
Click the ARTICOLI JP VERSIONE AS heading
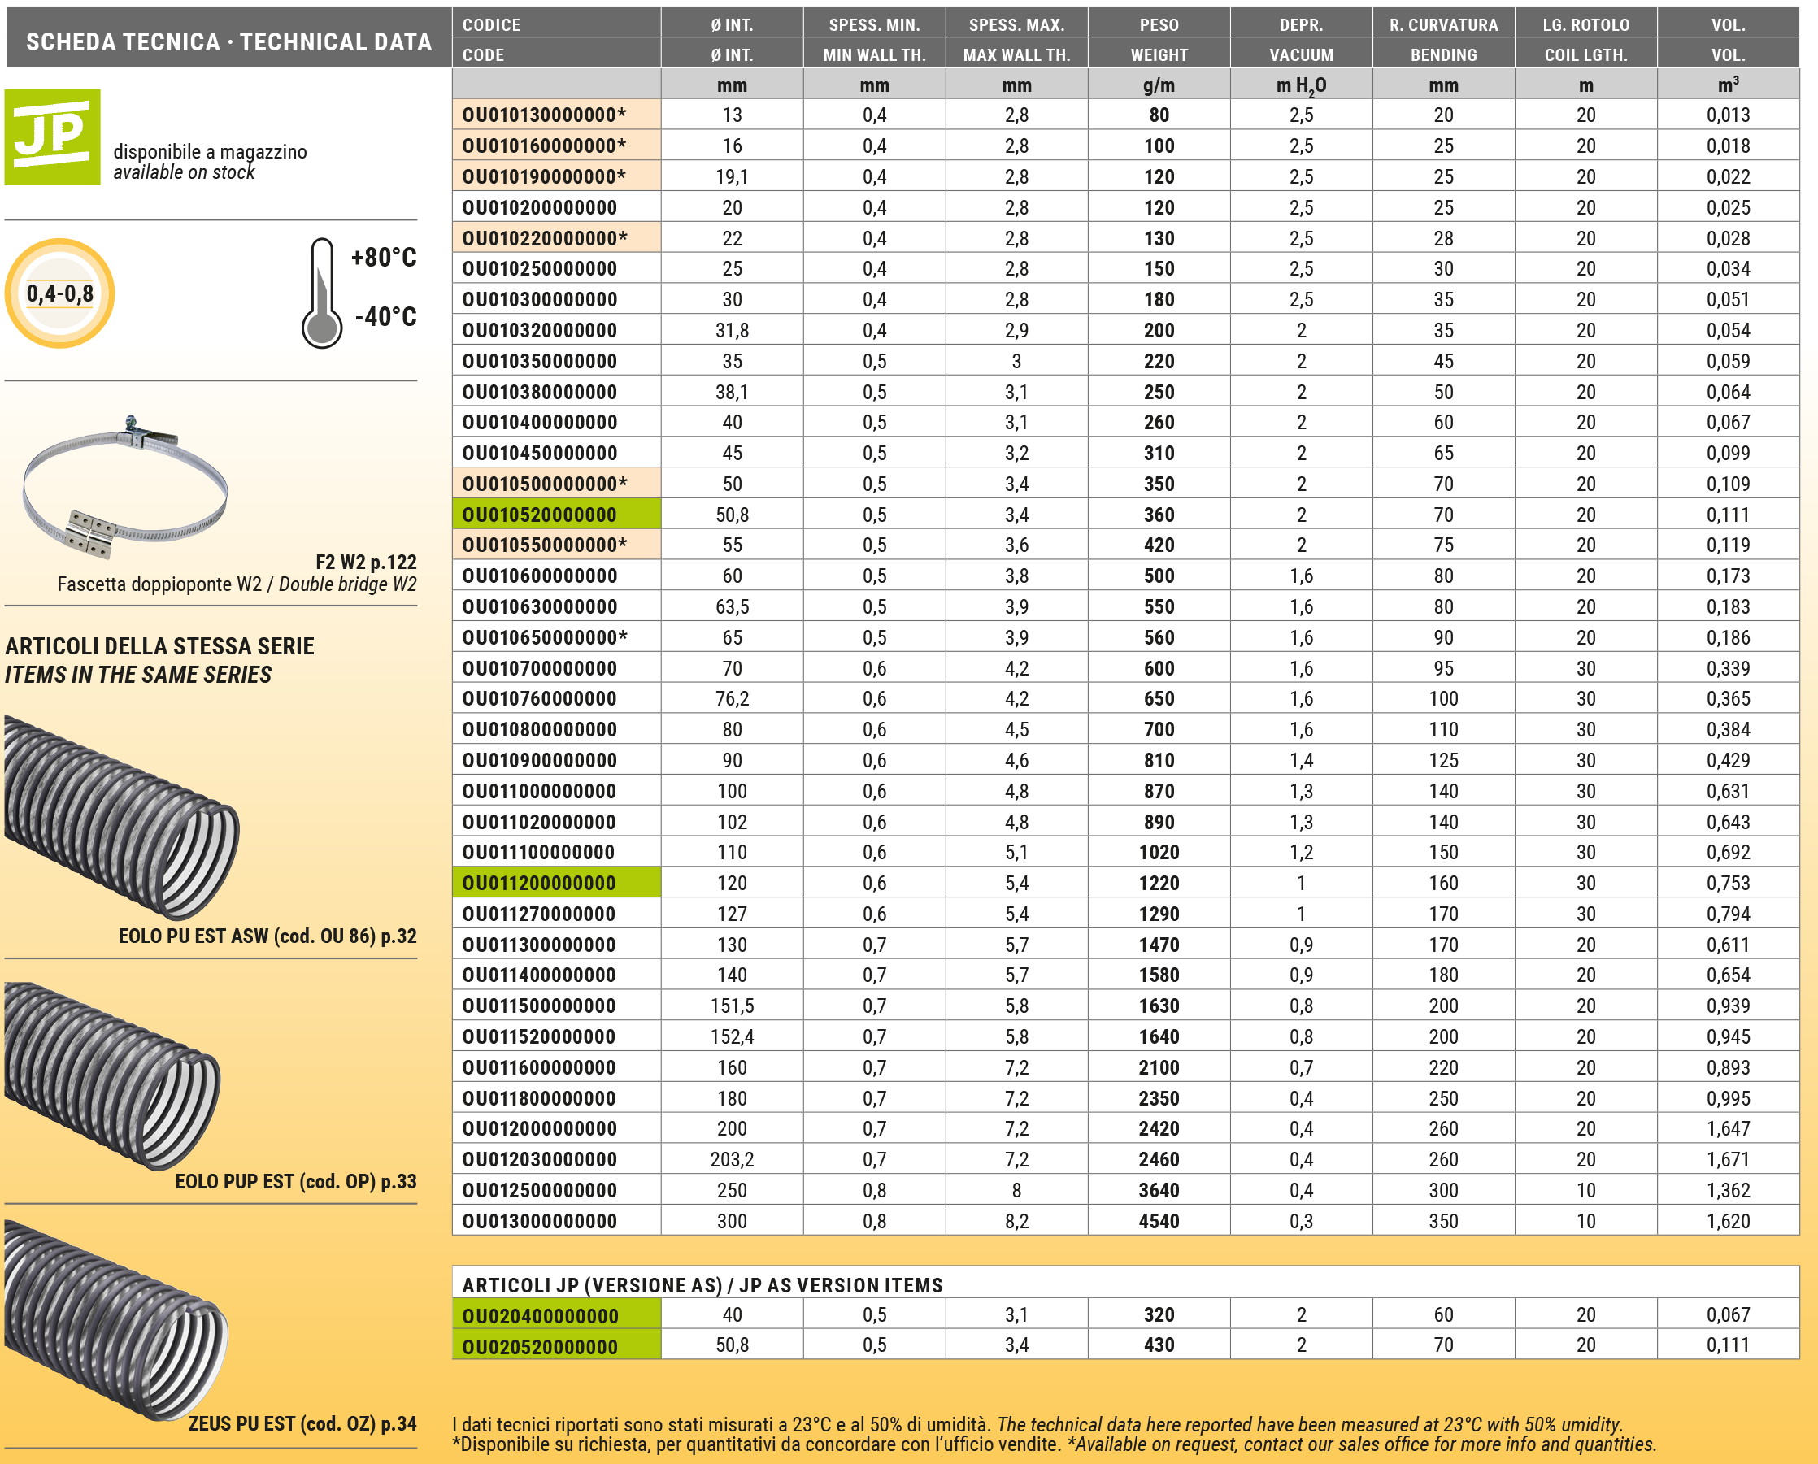[702, 1285]
